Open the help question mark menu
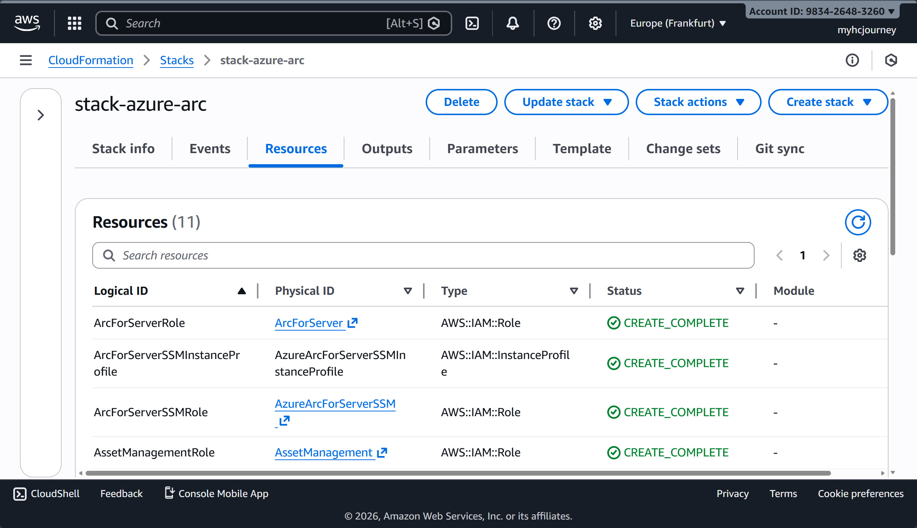Viewport: 917px width, 528px height. click(554, 23)
